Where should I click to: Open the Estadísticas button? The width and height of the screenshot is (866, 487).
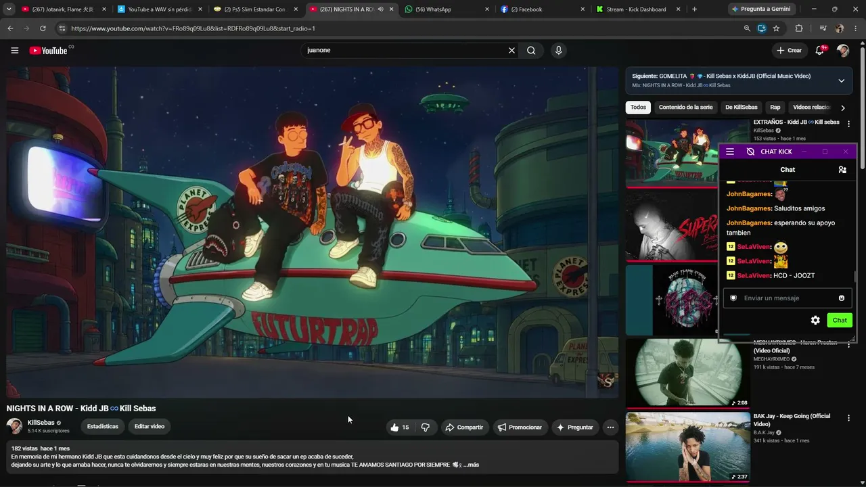coord(103,427)
